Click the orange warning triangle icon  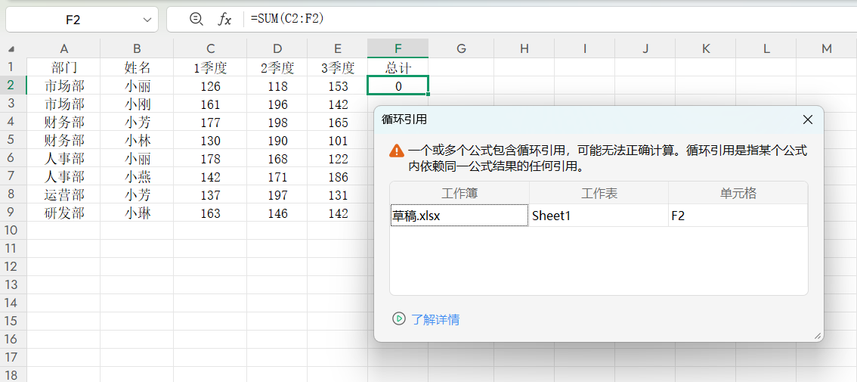coord(397,151)
